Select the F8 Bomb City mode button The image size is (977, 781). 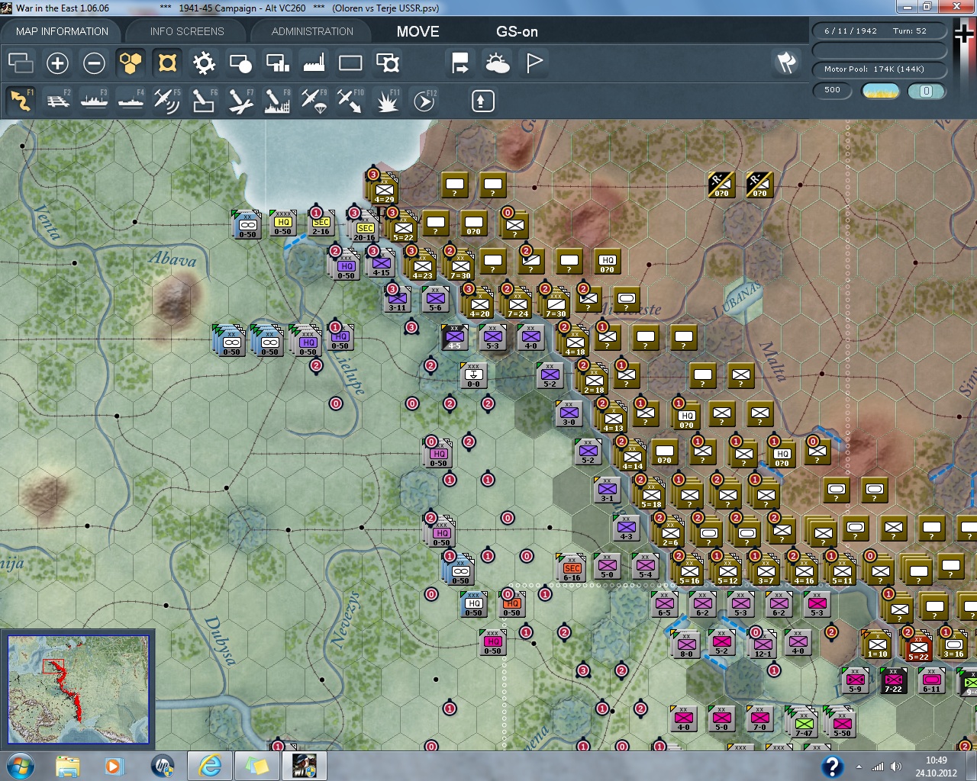(277, 101)
